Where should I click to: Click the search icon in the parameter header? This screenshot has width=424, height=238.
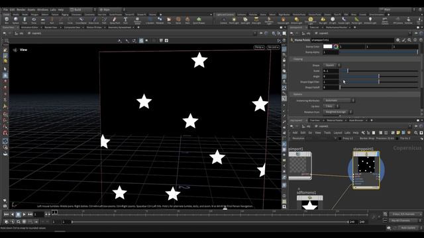click(409, 40)
